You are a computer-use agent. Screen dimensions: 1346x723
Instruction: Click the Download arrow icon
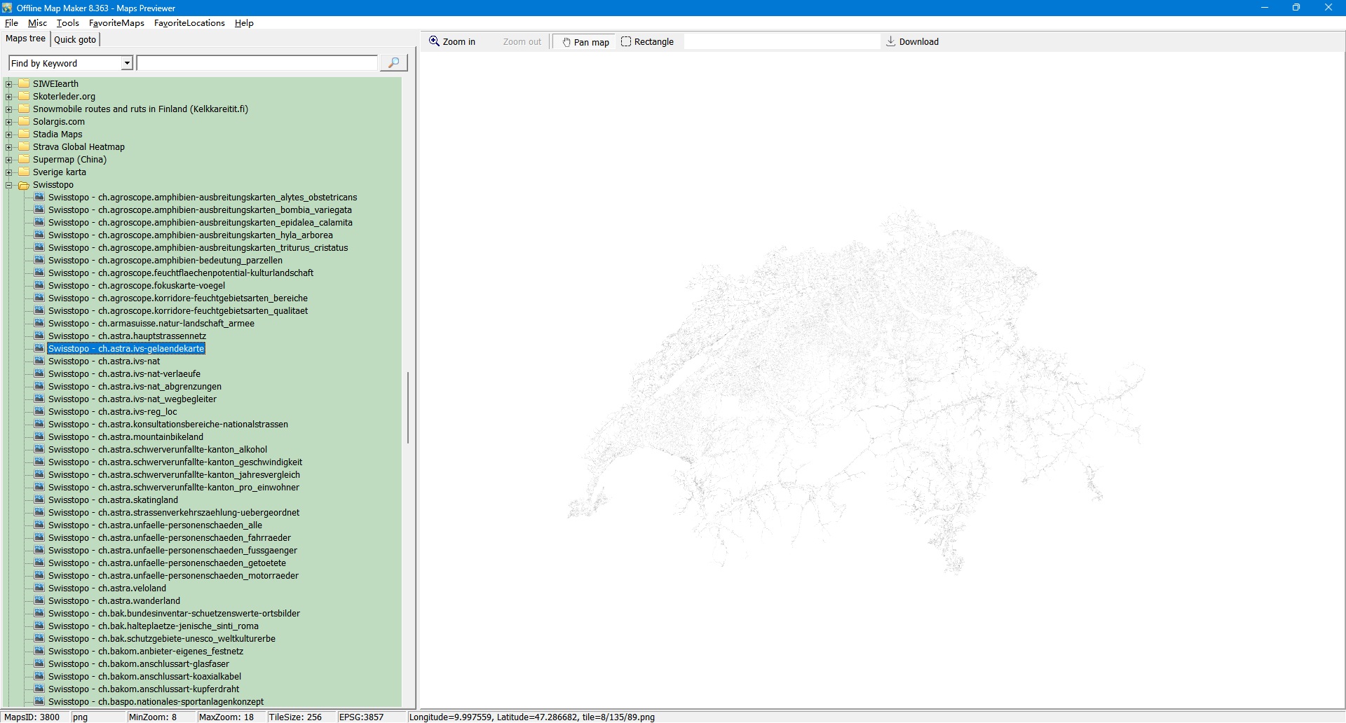pos(890,41)
